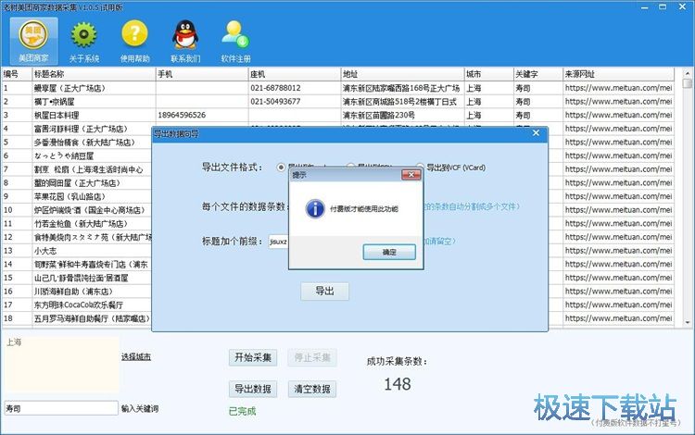
Task: Click scroll up arrow of table scrollbar
Action: [x=688, y=73]
